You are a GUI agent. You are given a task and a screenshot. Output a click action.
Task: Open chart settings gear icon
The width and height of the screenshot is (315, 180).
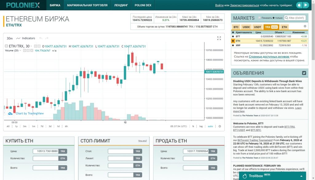coord(220,126)
